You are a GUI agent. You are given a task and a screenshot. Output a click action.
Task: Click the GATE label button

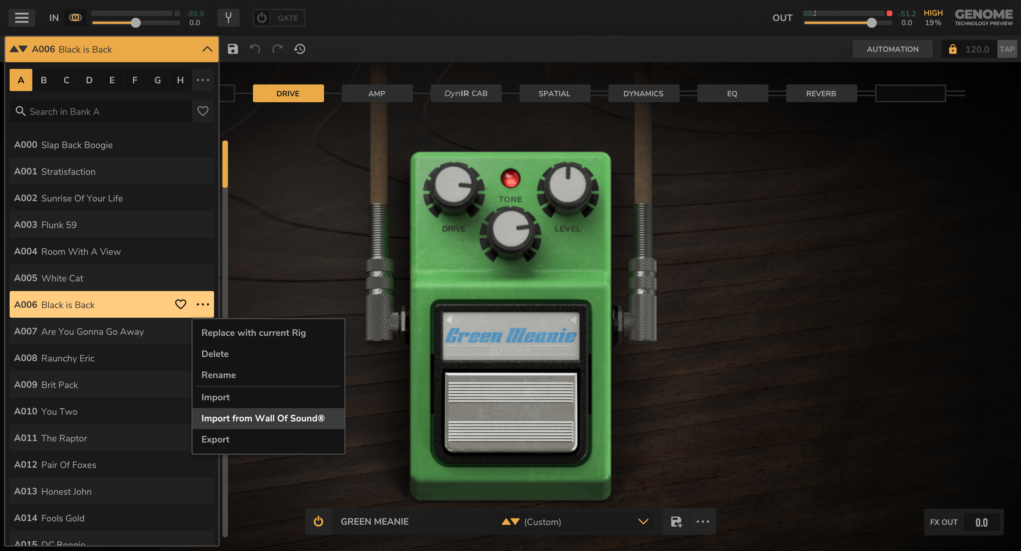(x=288, y=18)
